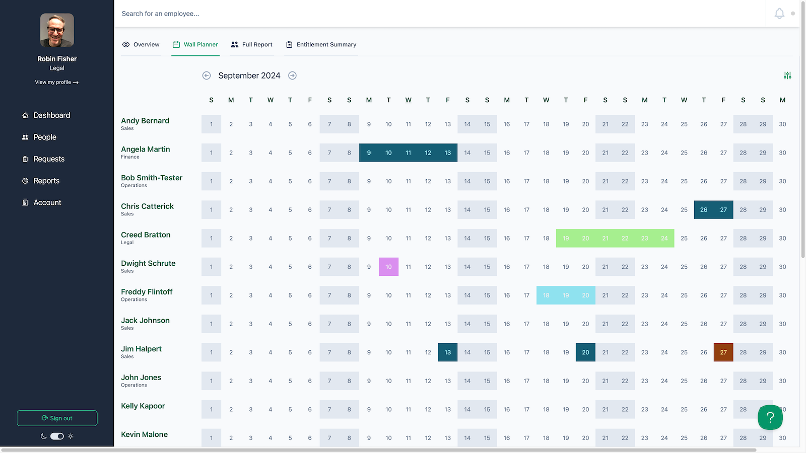Click day 18 in Kelly Kapoor's row
This screenshot has width=806, height=453.
click(x=546, y=409)
